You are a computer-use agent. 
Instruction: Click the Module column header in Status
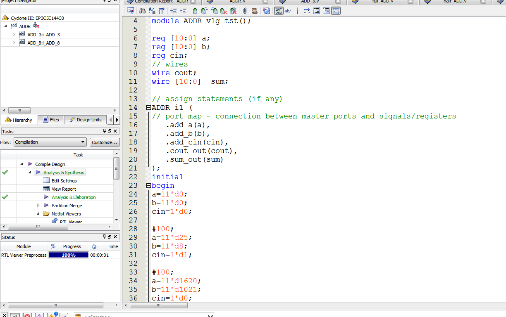click(24, 246)
